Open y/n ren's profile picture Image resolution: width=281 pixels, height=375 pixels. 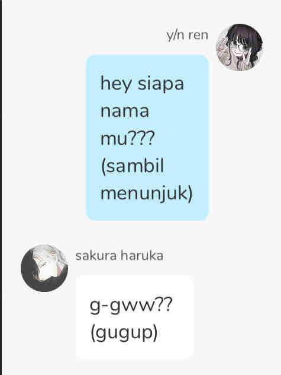point(240,47)
